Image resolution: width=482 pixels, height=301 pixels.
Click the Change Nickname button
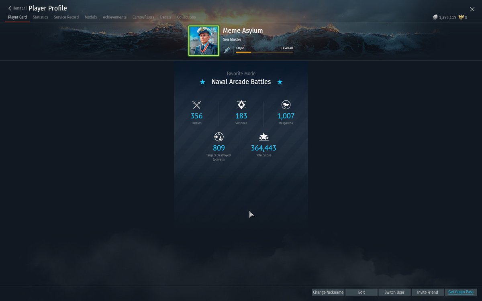tap(328, 292)
